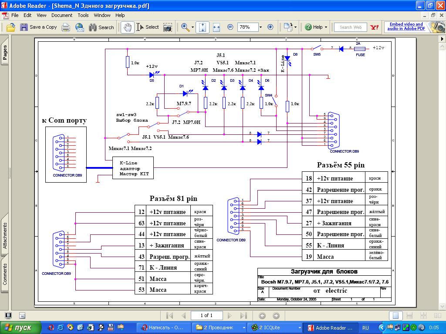The width and height of the screenshot is (446, 334).
Task: Open the Comments navigation tab
Action: click(x=5, y=274)
